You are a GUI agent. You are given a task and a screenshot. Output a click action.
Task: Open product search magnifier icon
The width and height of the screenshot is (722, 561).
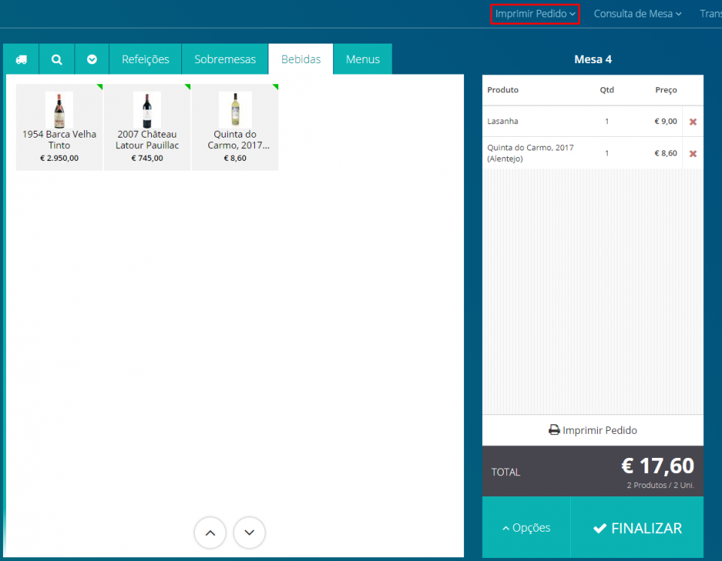57,59
